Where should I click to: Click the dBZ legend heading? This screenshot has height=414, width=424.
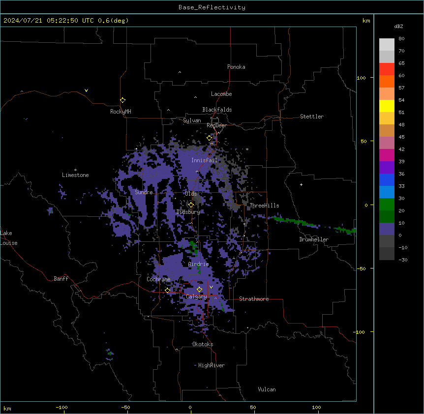(398, 26)
